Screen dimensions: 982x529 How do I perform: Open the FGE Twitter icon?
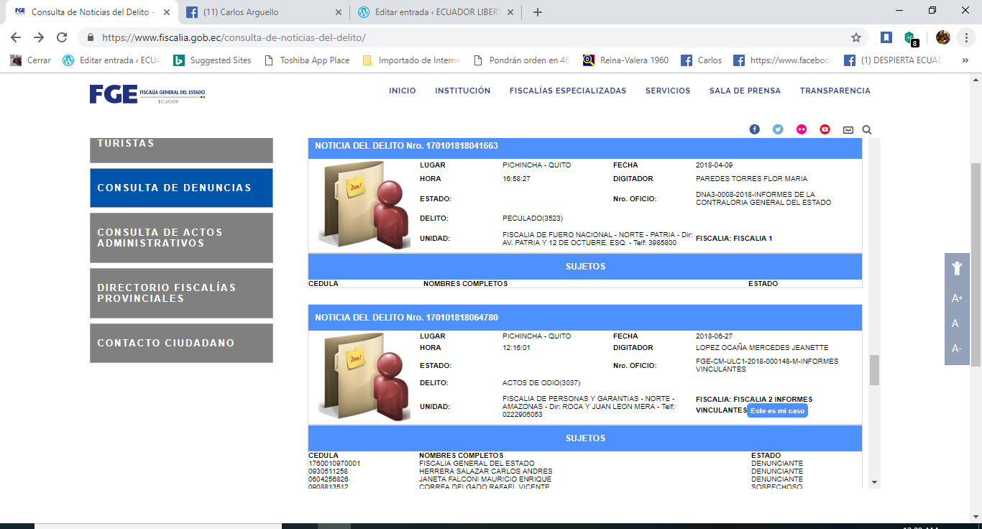tap(777, 129)
